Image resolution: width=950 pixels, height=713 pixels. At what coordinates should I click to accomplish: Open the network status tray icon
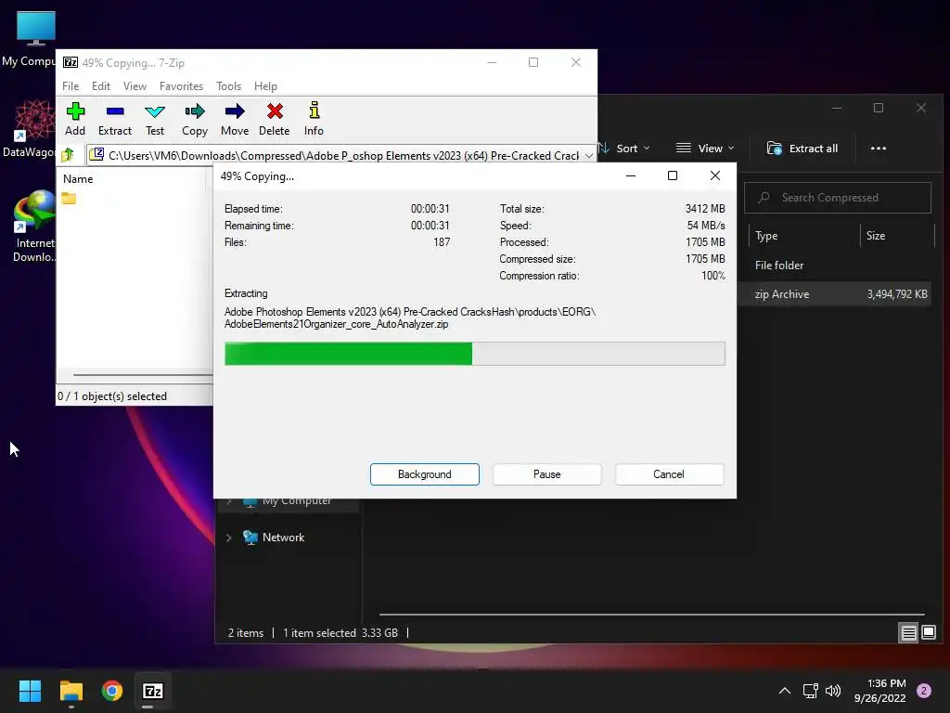(810, 691)
